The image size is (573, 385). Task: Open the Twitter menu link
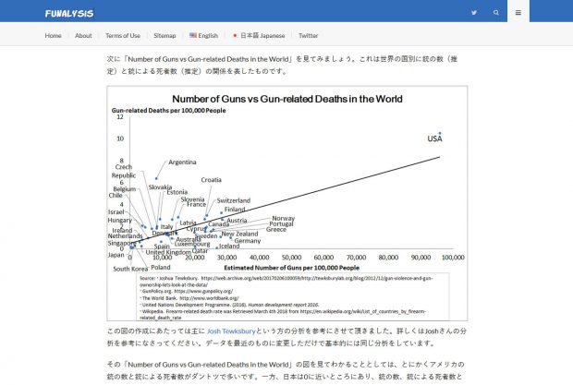[308, 35]
